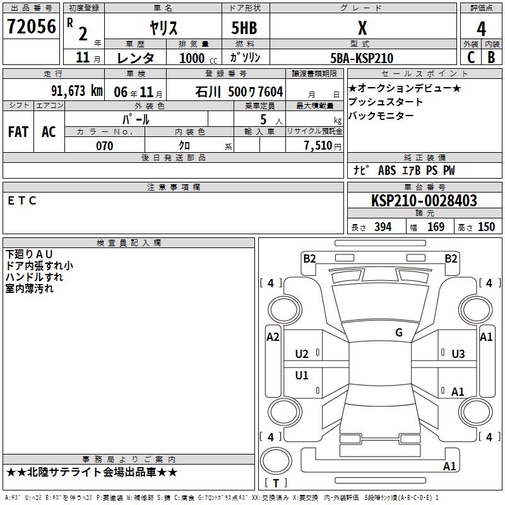Select inspector note 下廻りAU
The width and height of the screenshot is (505, 505).
(x=29, y=254)
